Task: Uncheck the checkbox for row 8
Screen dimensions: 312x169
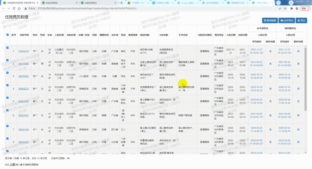Action: [7, 139]
